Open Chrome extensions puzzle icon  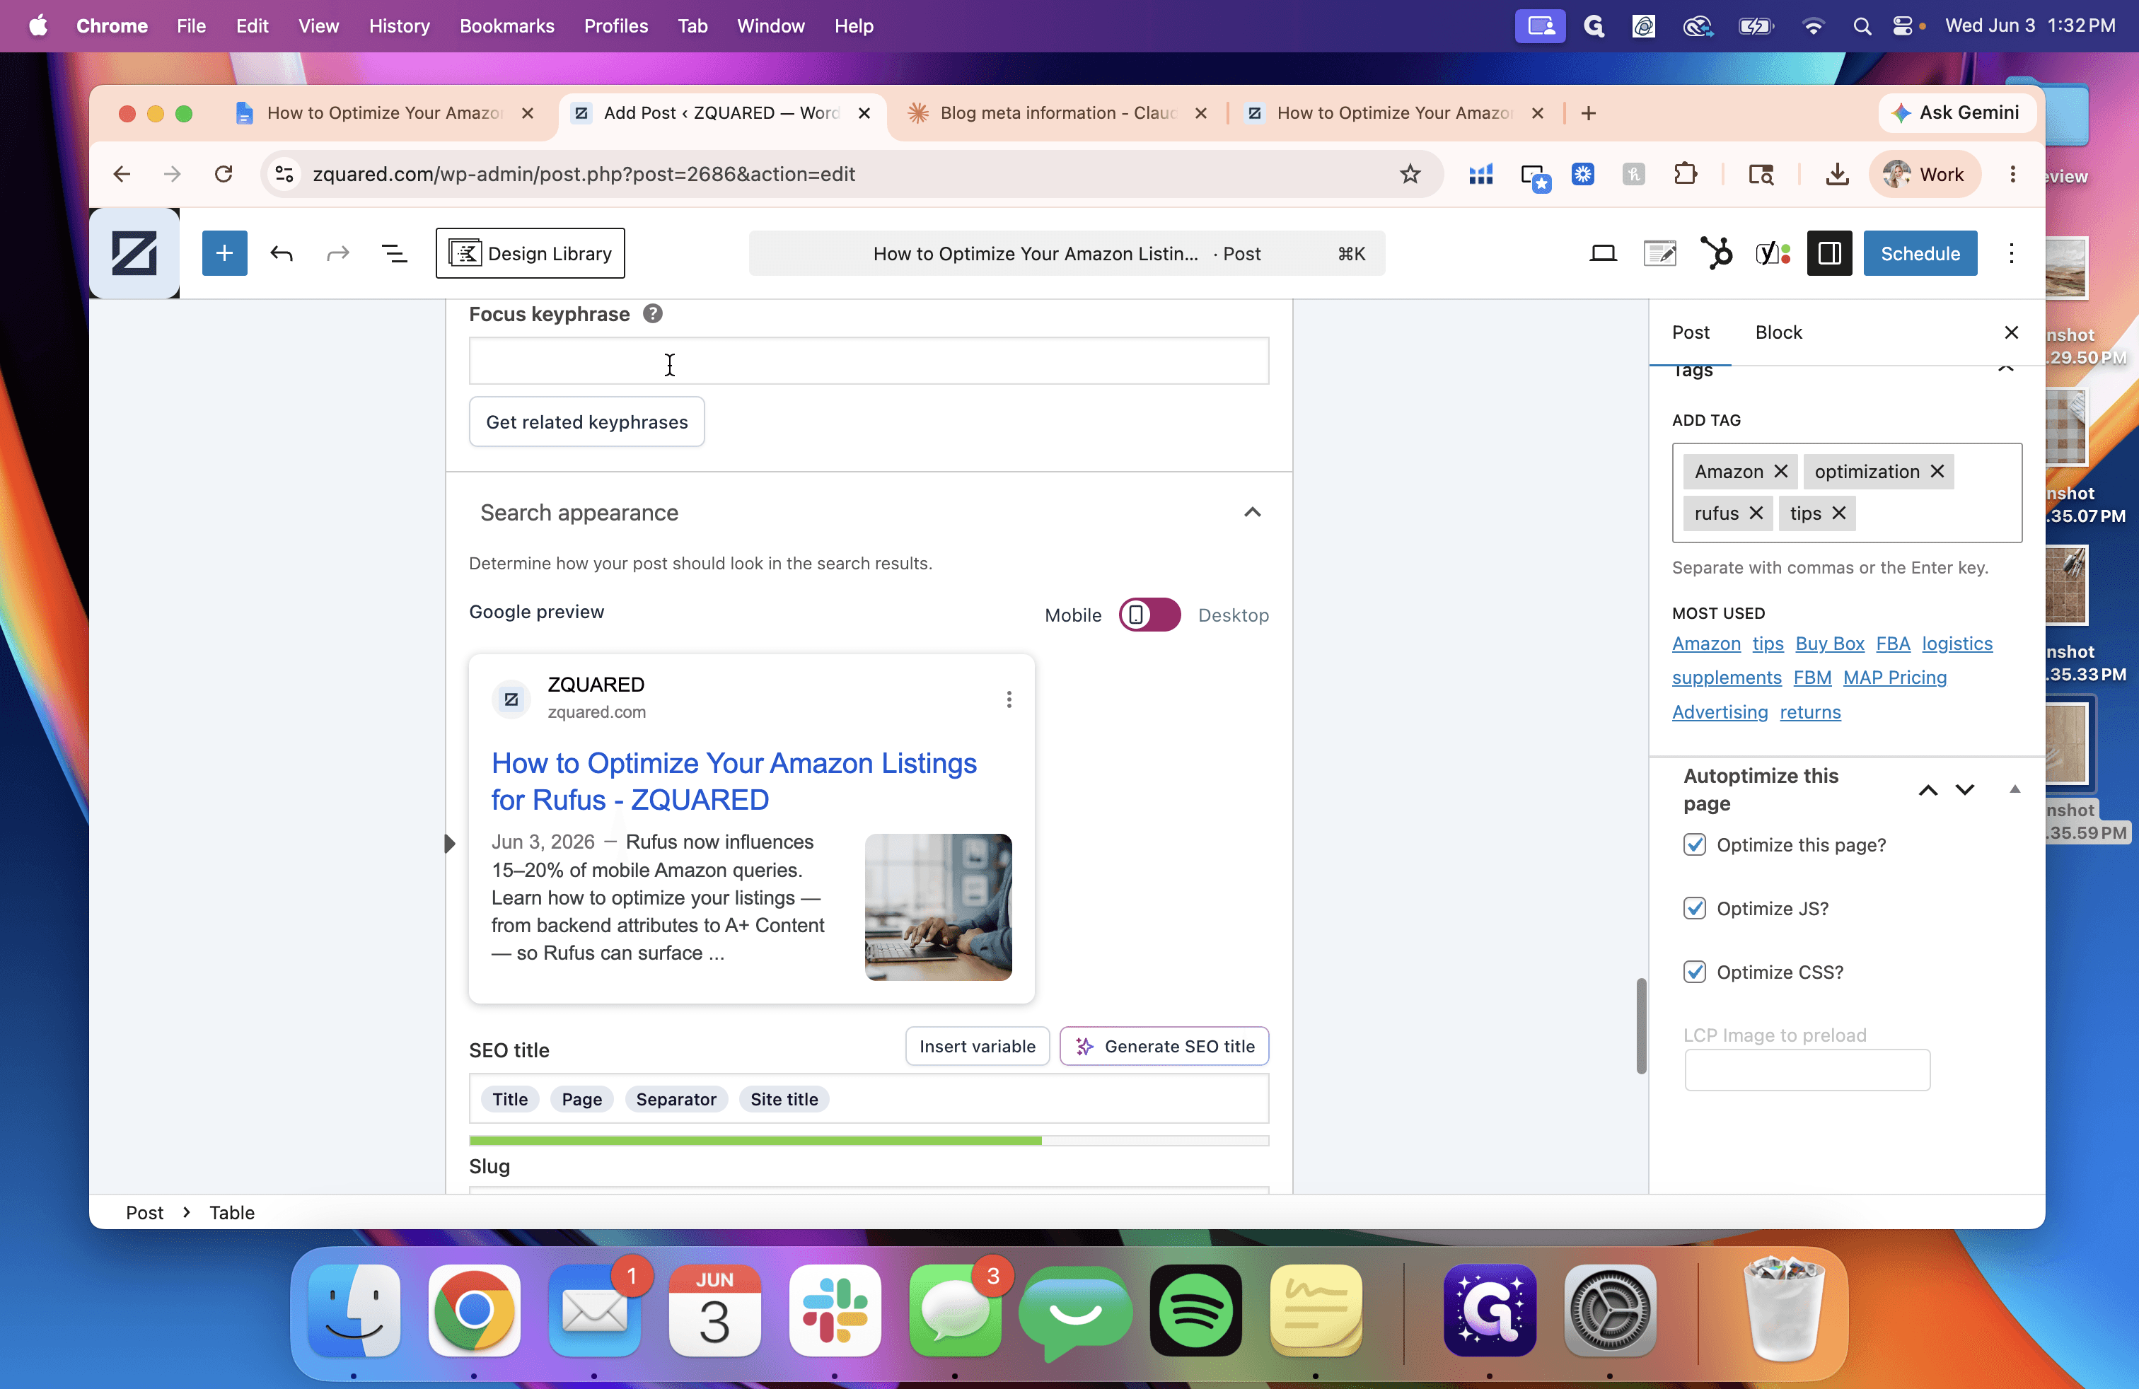1685,173
